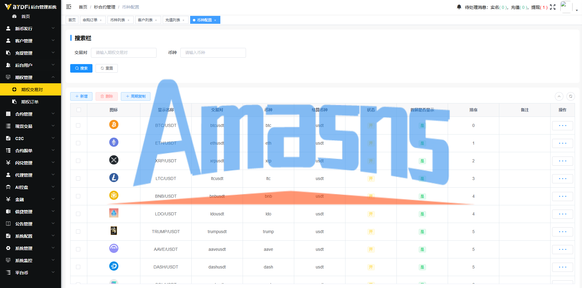The height and width of the screenshot is (288, 582).
Task: Click the Ethereum coin icon
Action: click(x=114, y=142)
